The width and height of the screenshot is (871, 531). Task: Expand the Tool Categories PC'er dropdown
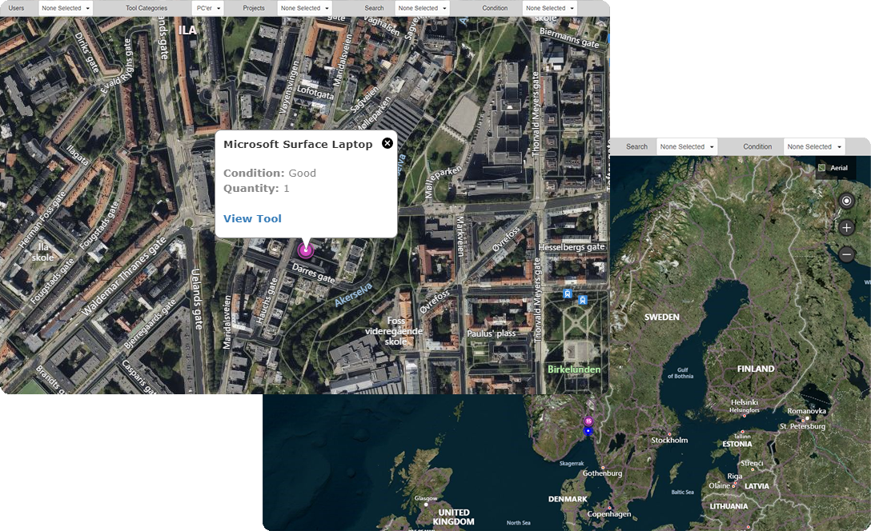pyautogui.click(x=208, y=8)
